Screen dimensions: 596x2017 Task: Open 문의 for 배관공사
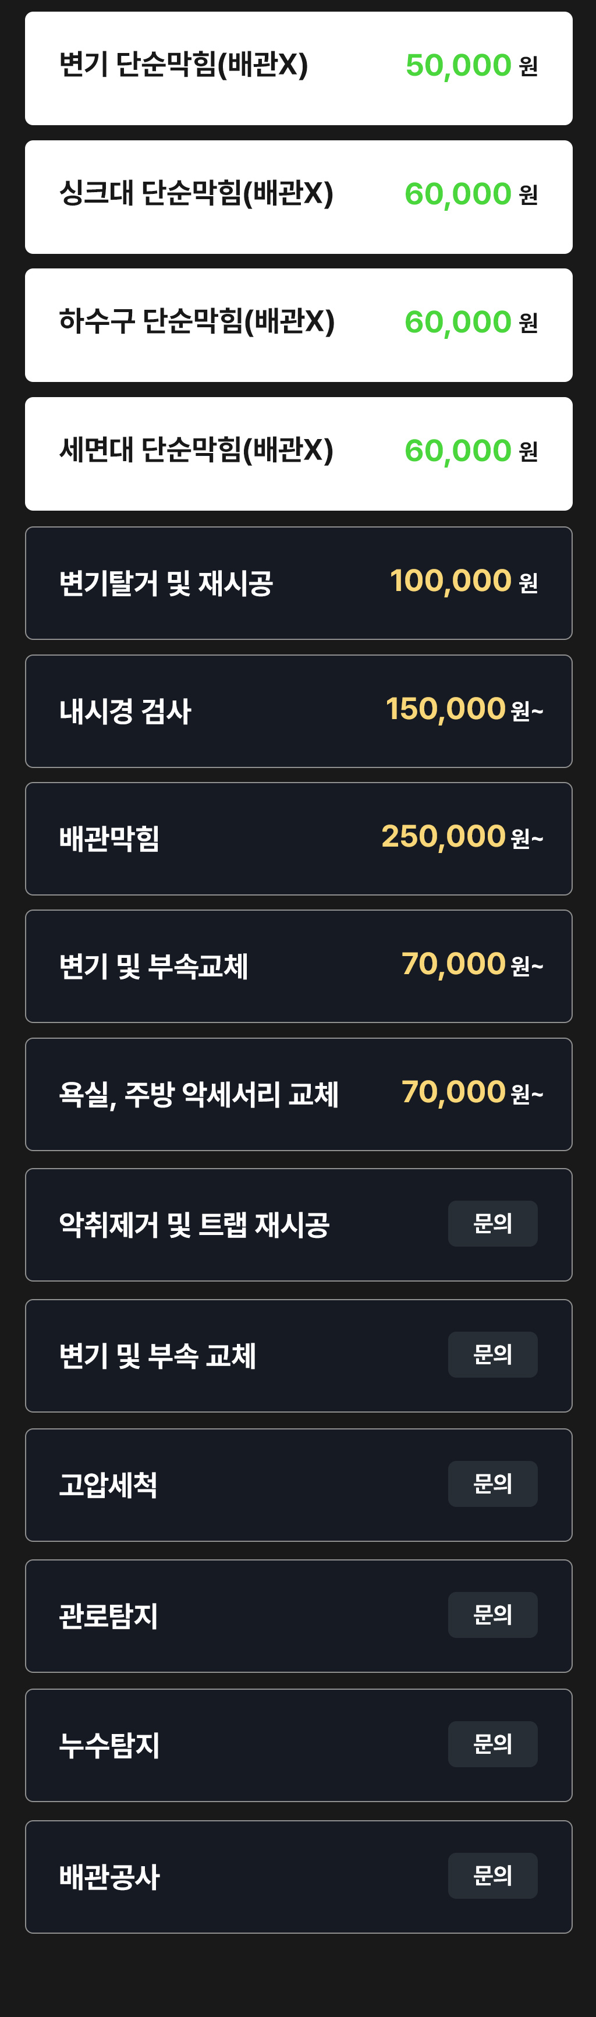(492, 1876)
